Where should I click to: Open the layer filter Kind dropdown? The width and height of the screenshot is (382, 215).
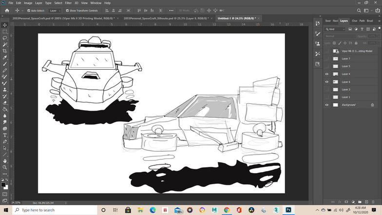(337, 29)
